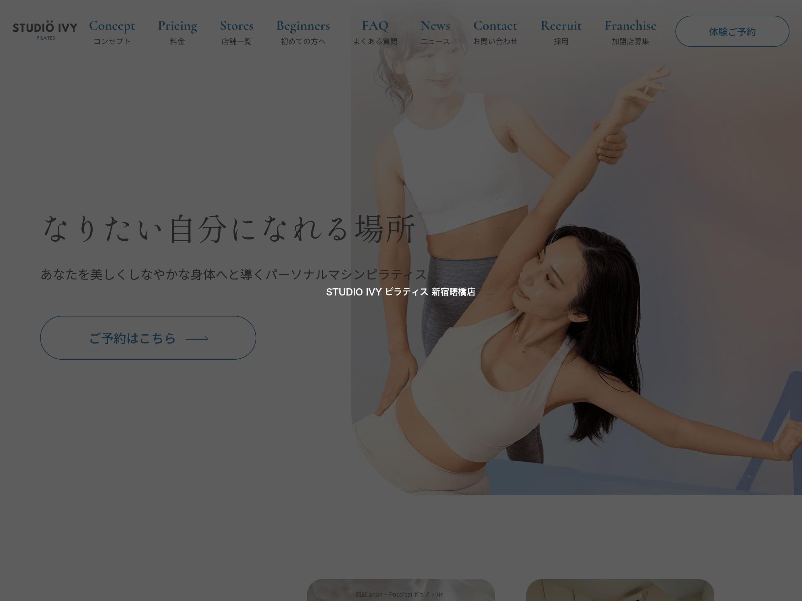Open the anan・Poco'ce magazine news card
The image size is (802, 601).
coord(401,590)
